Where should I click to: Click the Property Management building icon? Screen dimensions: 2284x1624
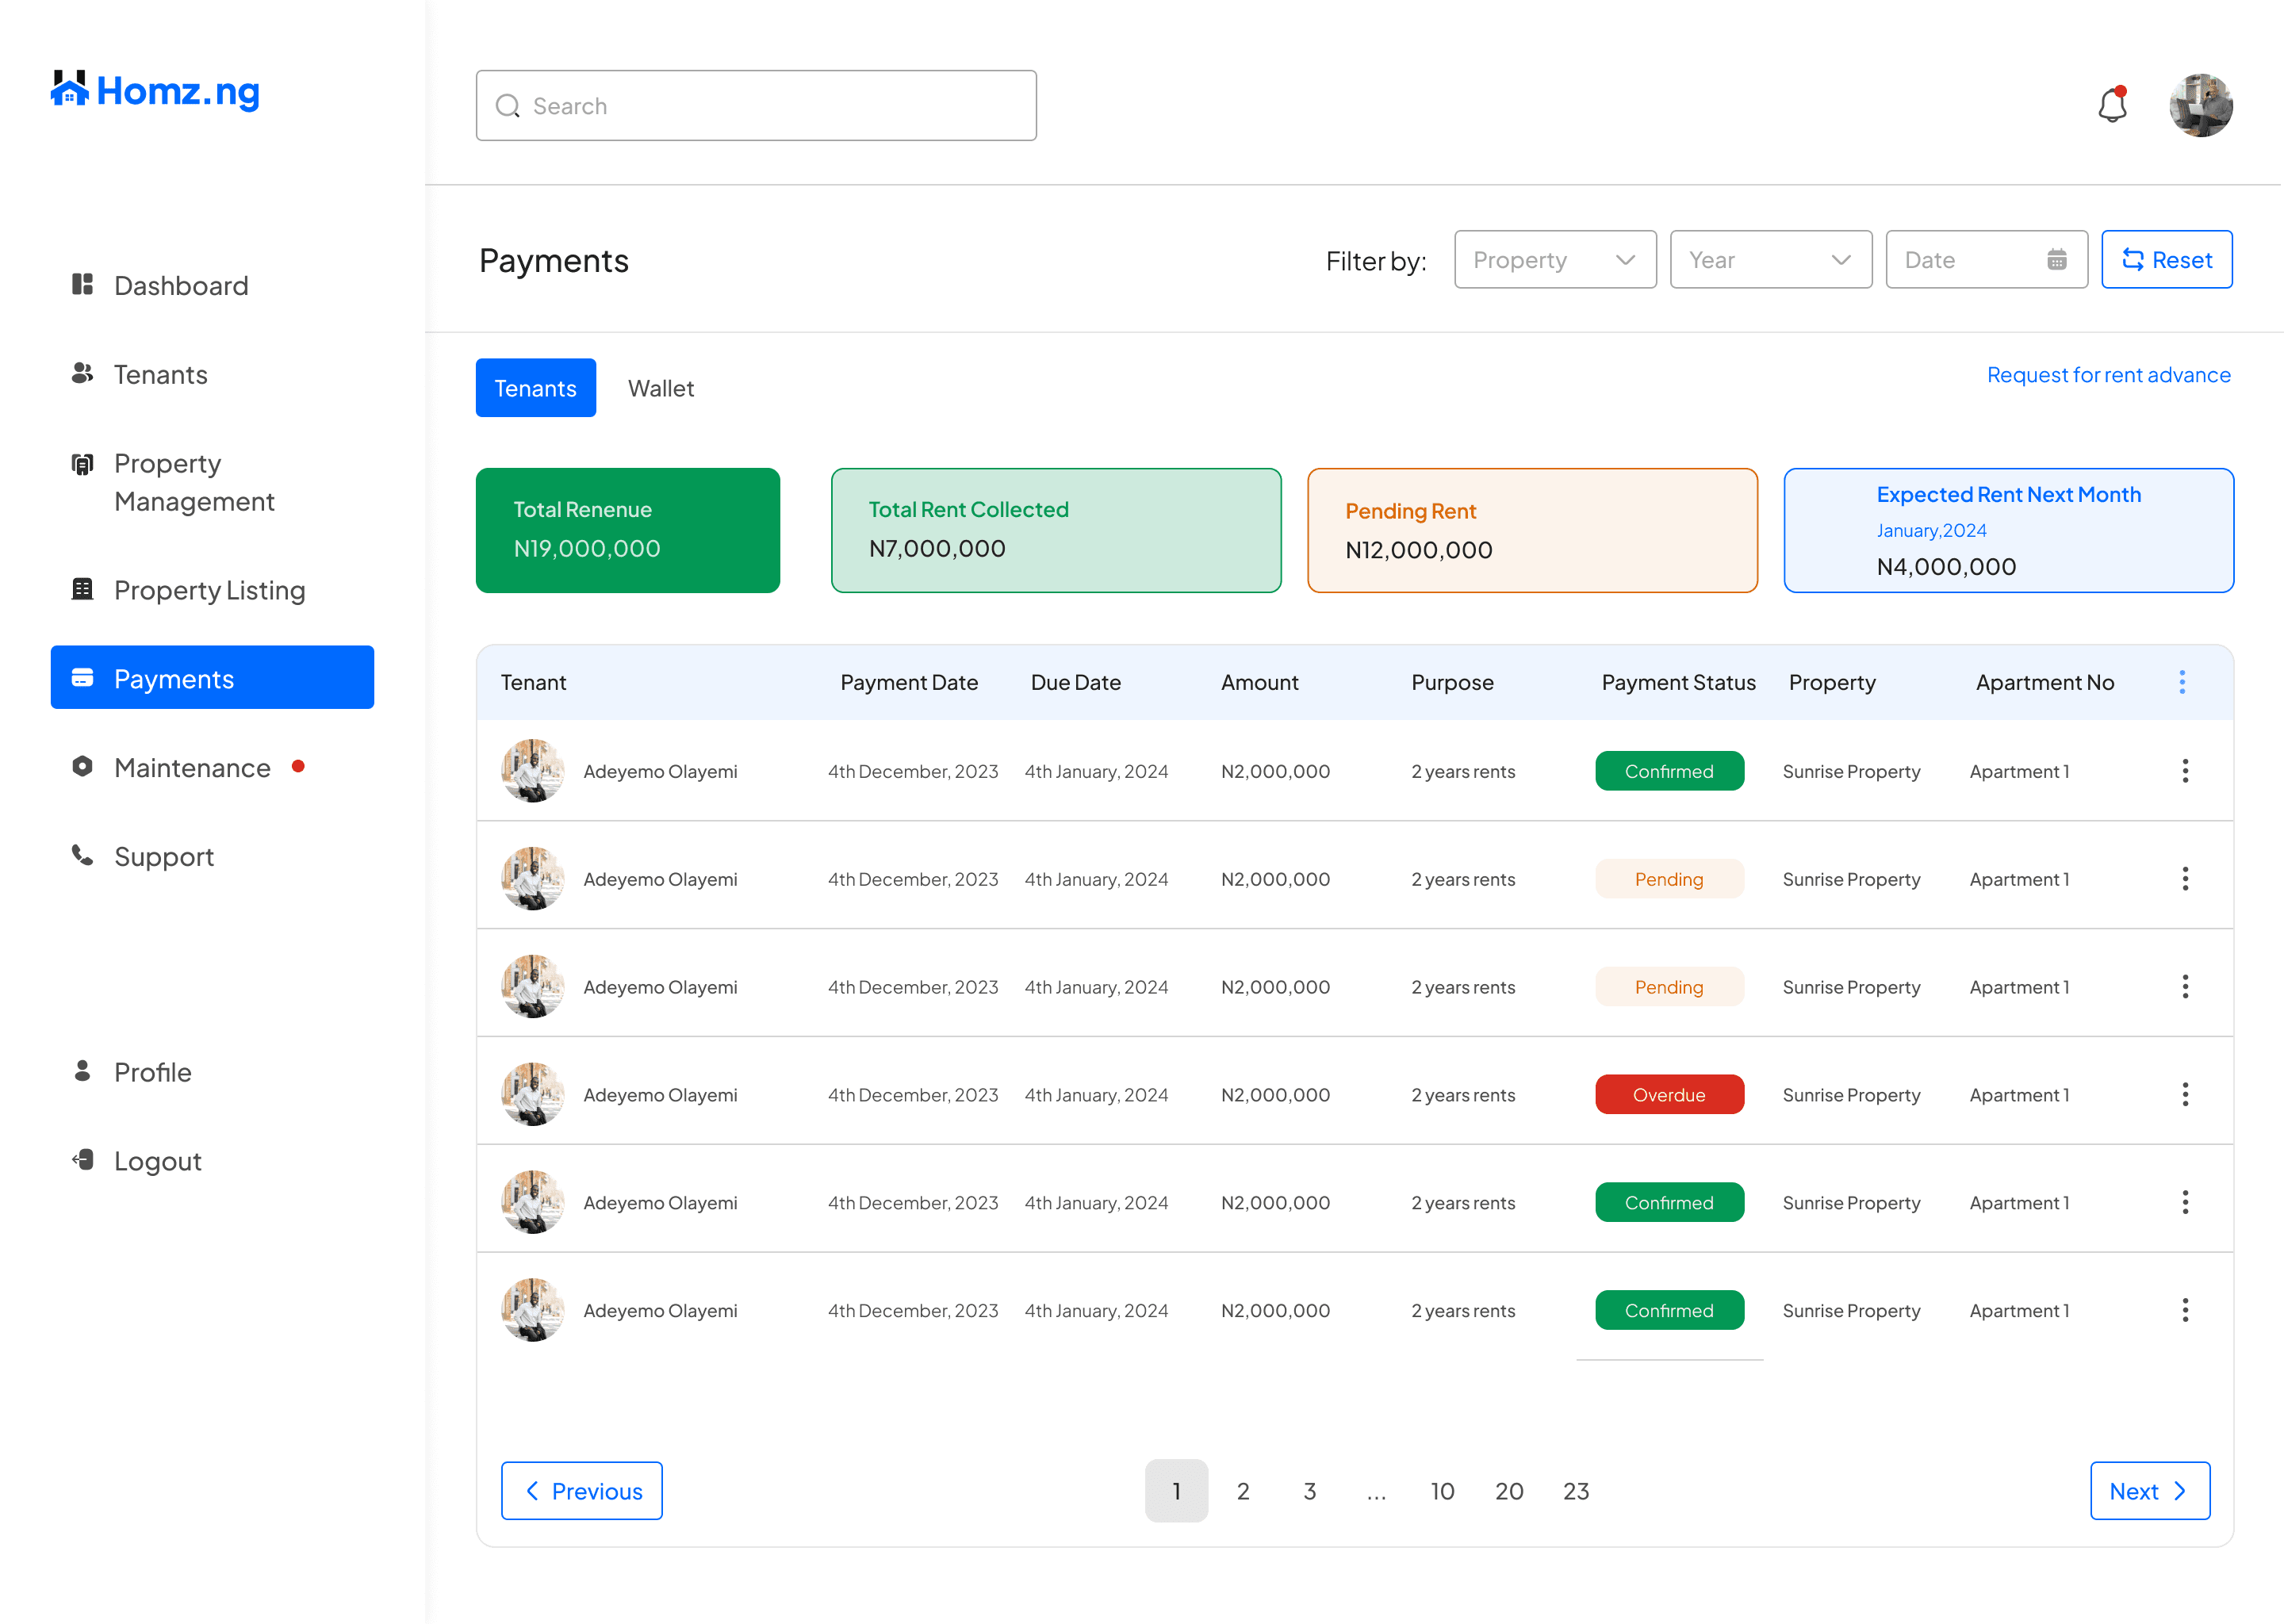(82, 464)
